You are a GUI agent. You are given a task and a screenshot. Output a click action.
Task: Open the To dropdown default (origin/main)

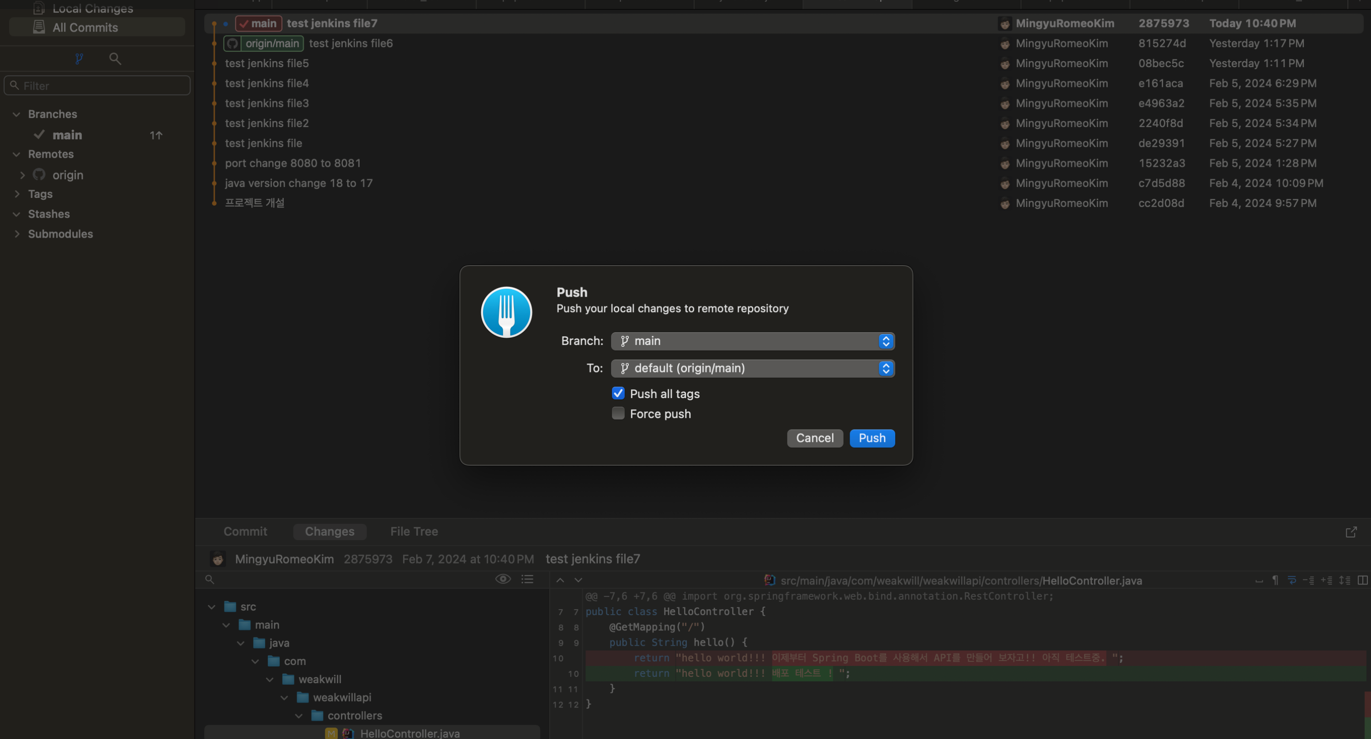(x=752, y=368)
